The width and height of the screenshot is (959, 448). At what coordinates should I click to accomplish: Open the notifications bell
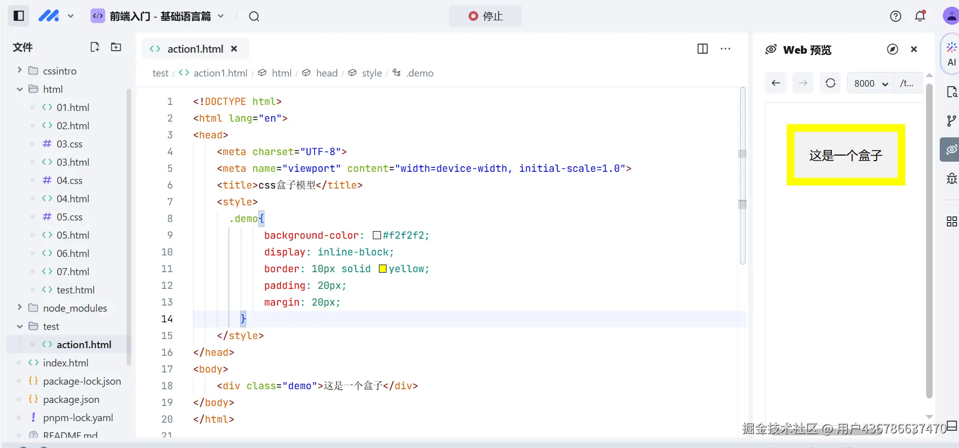tap(920, 16)
